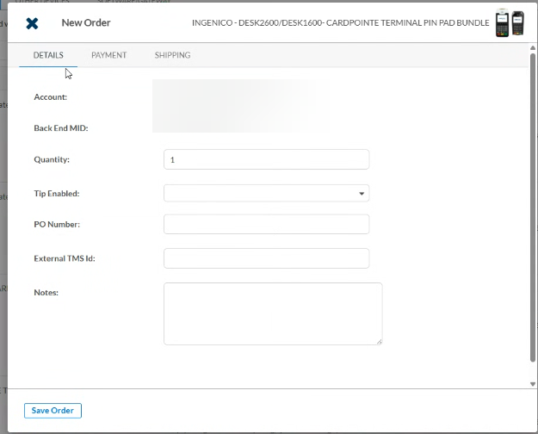Expand the Tip Enabled dropdown
The width and height of the screenshot is (538, 434).
(x=266, y=194)
